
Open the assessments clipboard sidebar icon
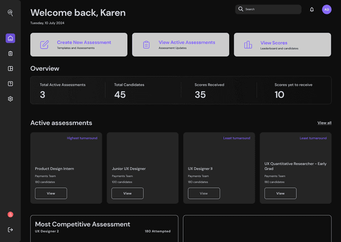click(x=10, y=53)
